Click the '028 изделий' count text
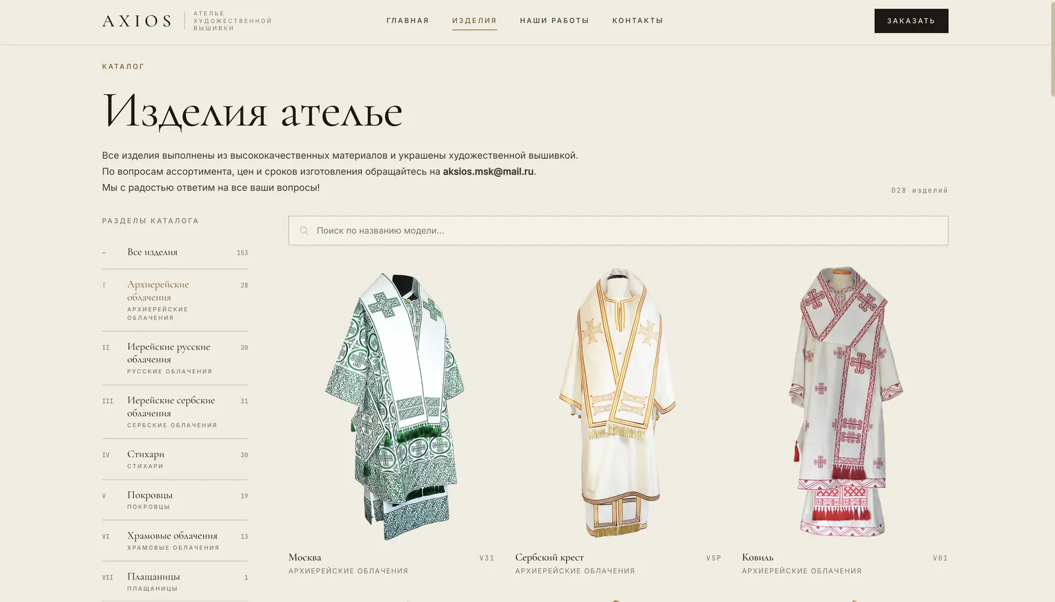 pos(919,191)
